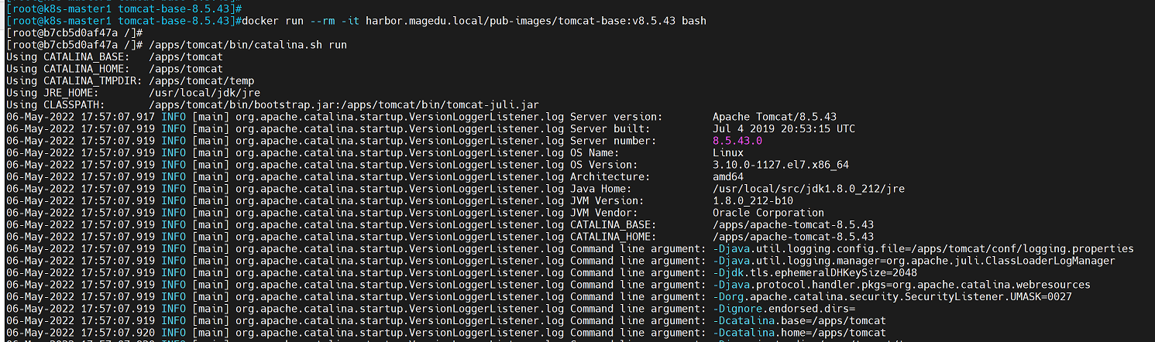Click the OS Name value Linux
Image resolution: width=1155 pixels, height=342 pixels.
tap(728, 152)
